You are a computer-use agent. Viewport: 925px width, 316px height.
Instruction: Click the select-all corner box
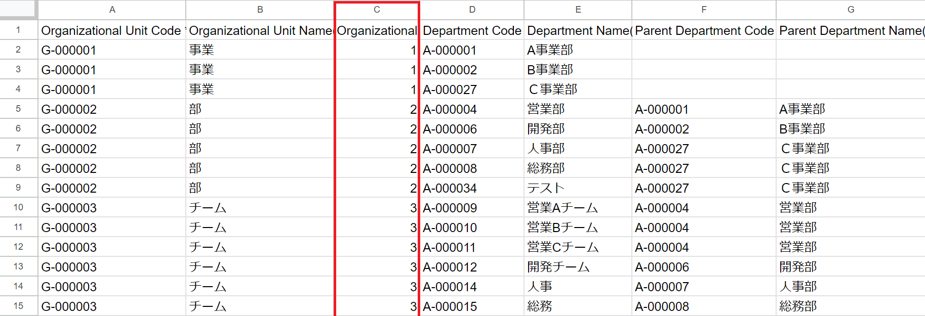(x=18, y=9)
